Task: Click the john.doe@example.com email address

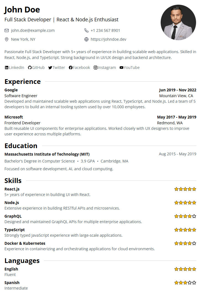Action: click(33, 30)
